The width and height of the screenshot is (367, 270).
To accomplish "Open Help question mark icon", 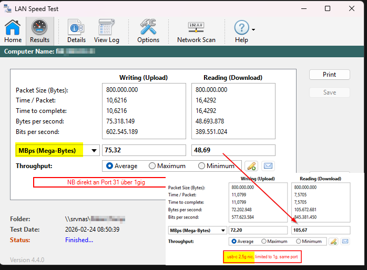I will [241, 31].
